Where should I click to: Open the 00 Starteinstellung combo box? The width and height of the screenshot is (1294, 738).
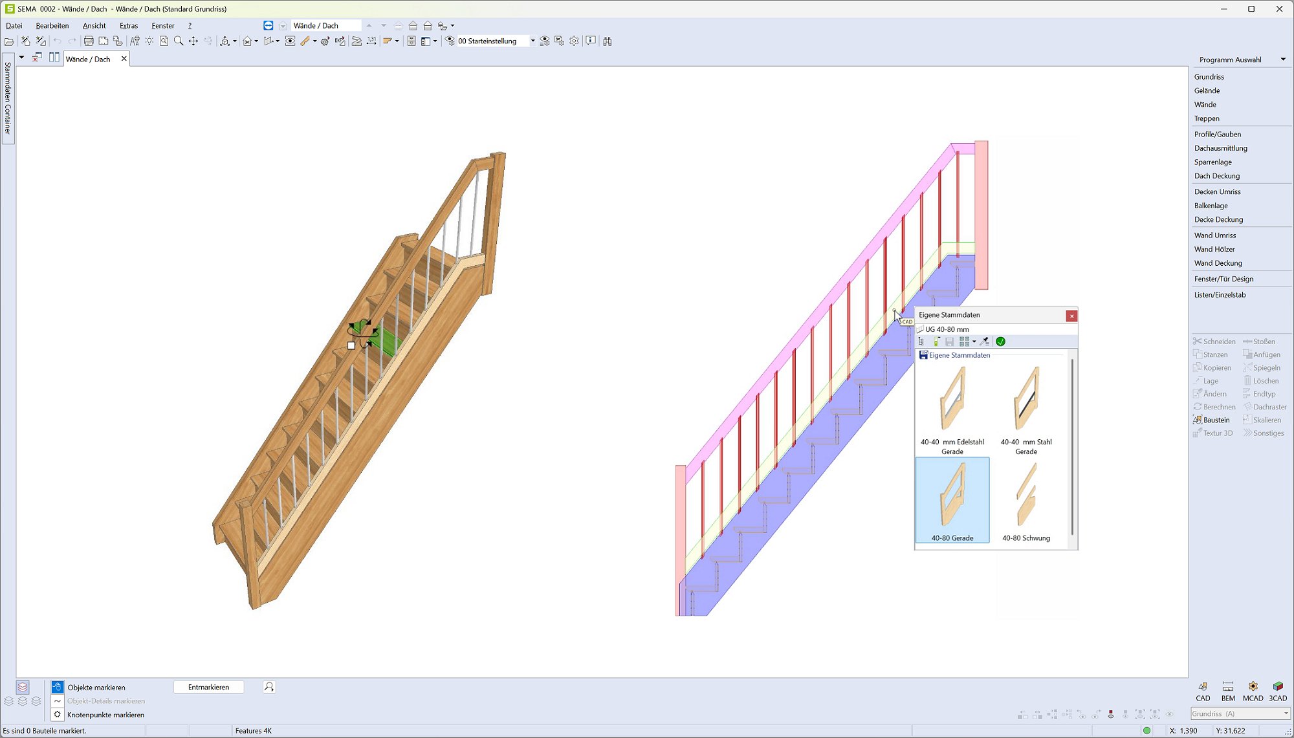tap(532, 41)
